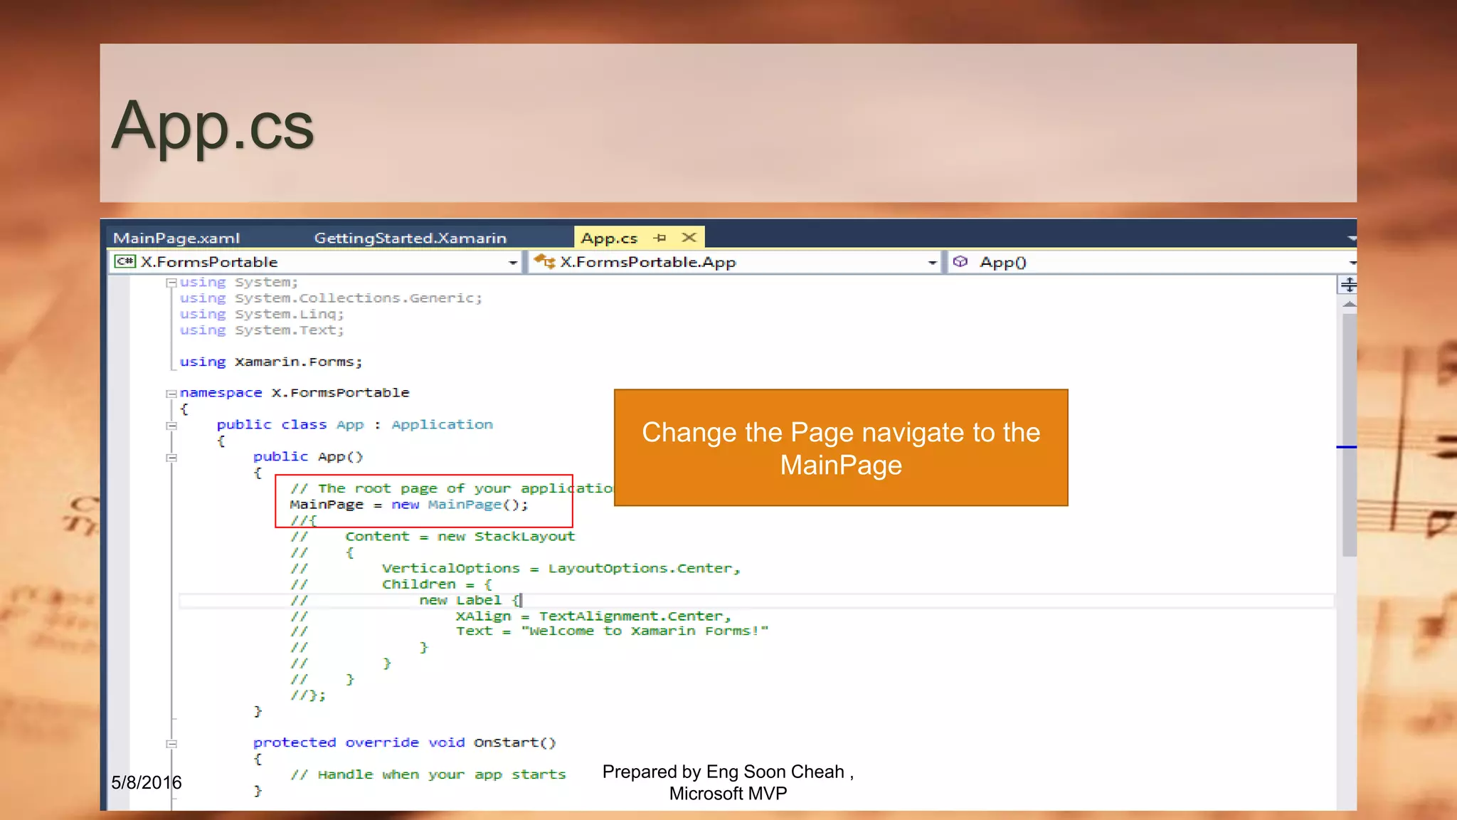
Task: Click the 'Welcome to Xamarin Forms!' string
Action: click(645, 631)
